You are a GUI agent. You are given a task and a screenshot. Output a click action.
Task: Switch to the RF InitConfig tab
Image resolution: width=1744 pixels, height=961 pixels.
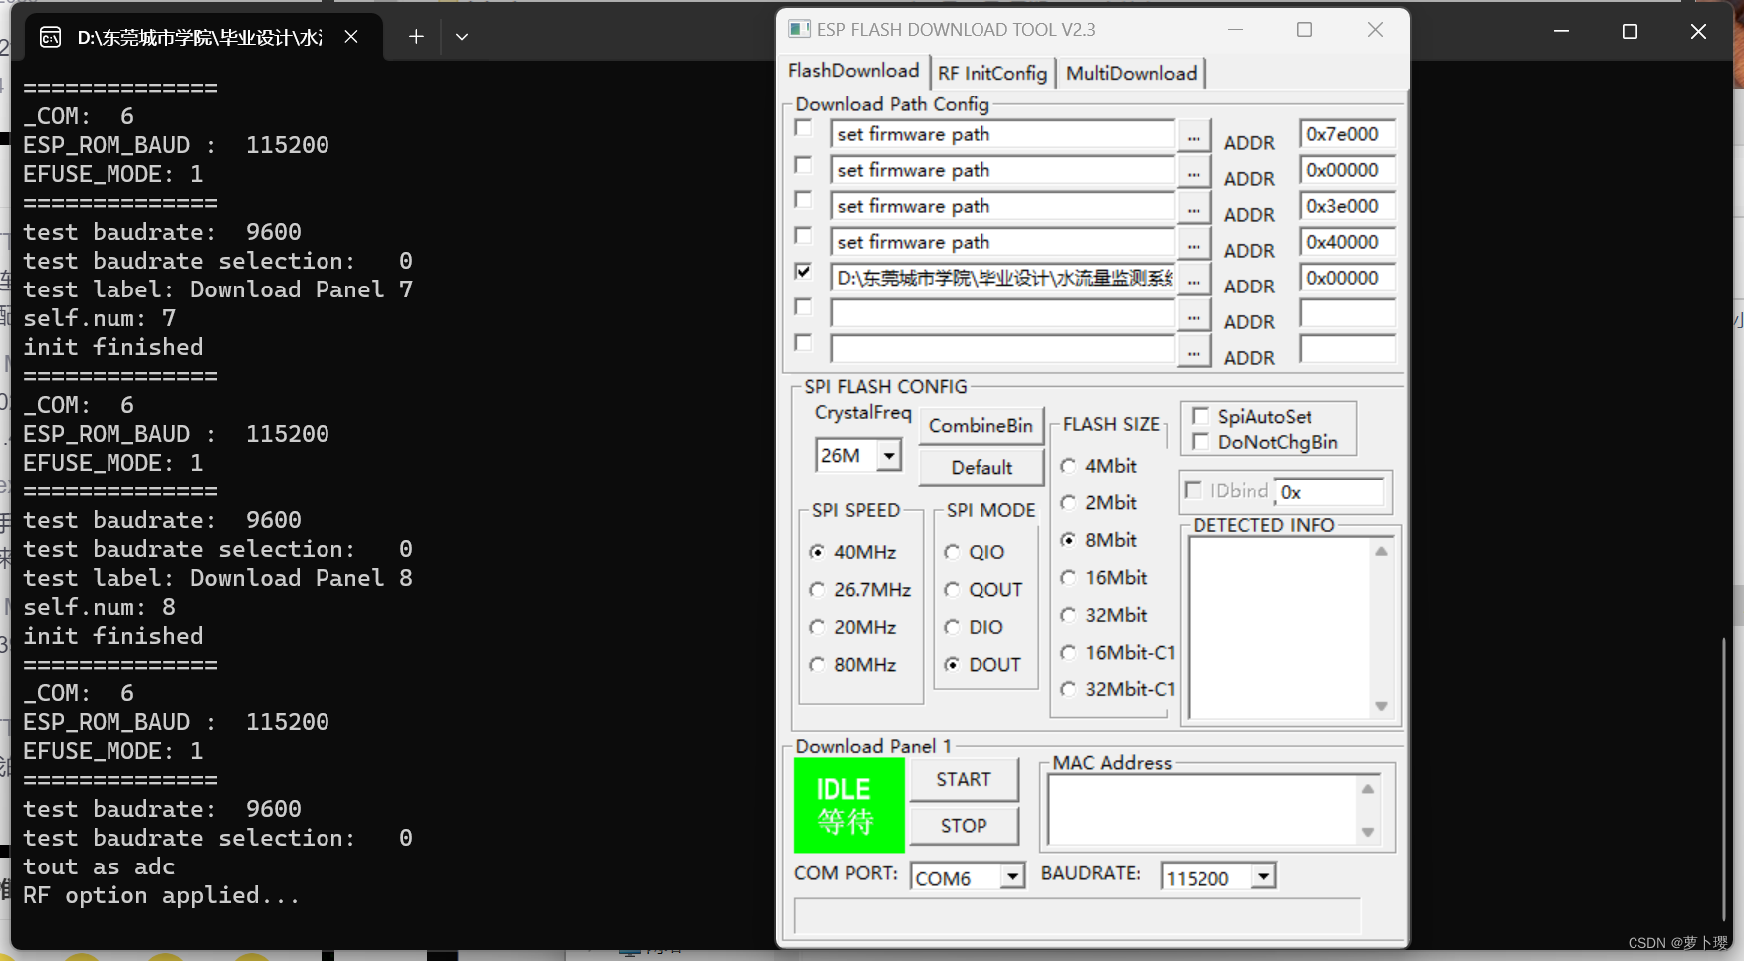pyautogui.click(x=991, y=73)
